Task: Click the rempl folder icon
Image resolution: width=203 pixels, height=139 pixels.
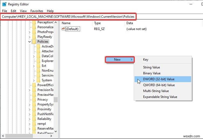Action: pyautogui.click(x=34, y=124)
